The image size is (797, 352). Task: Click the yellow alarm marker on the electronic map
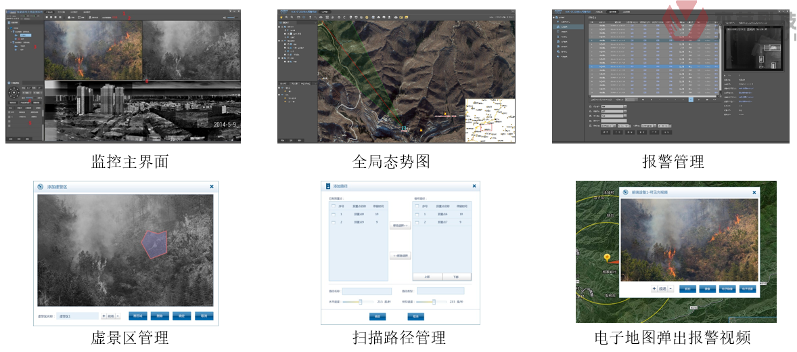pyautogui.click(x=607, y=258)
